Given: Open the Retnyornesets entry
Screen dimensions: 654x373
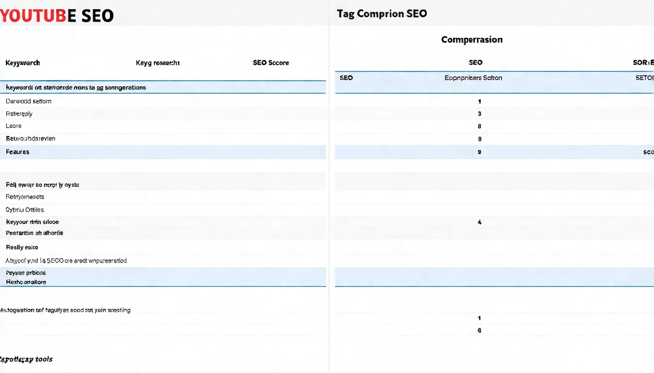Looking at the screenshot, I should click(25, 197).
